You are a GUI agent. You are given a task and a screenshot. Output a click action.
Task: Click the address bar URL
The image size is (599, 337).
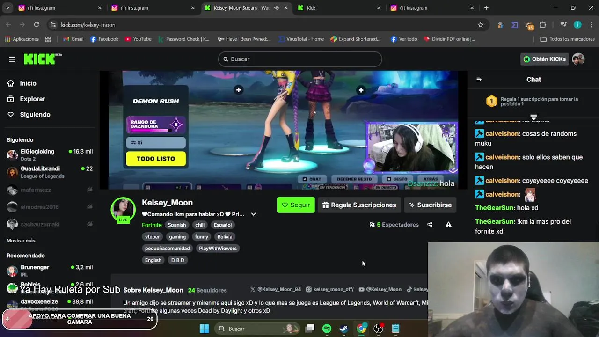tap(88, 25)
